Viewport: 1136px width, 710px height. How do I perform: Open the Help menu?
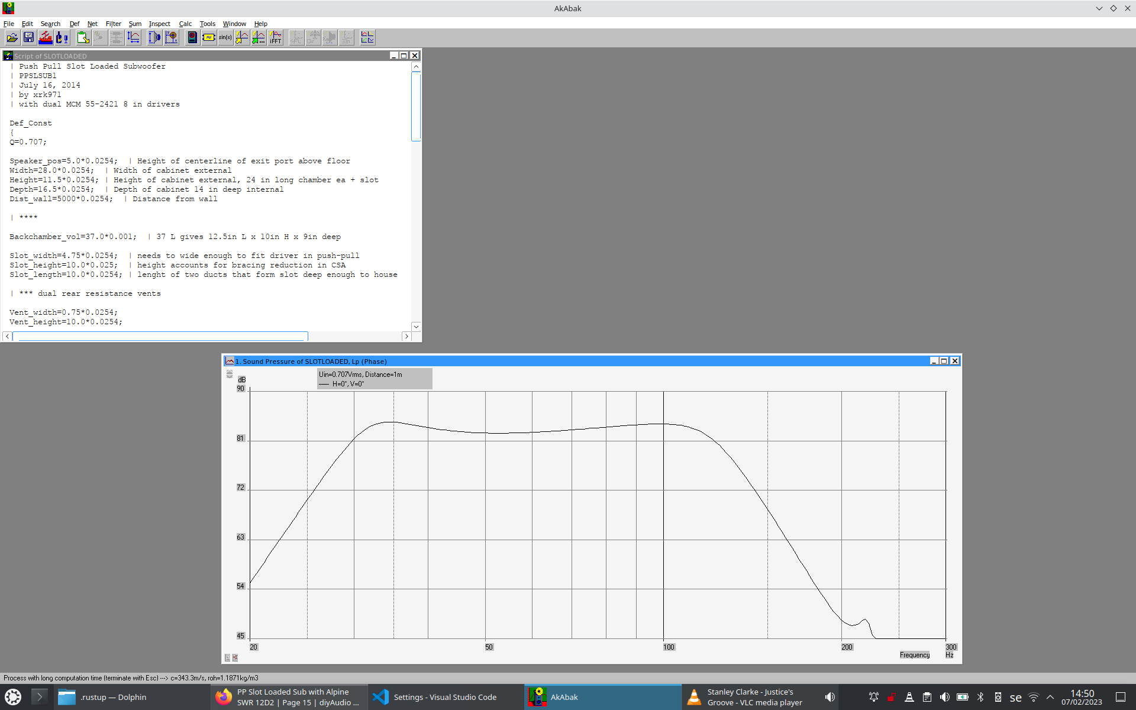coord(261,24)
